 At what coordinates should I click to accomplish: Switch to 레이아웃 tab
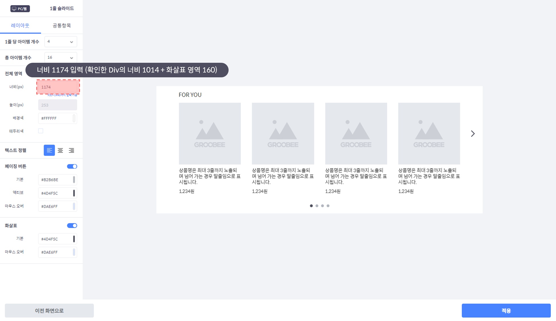[x=20, y=25]
